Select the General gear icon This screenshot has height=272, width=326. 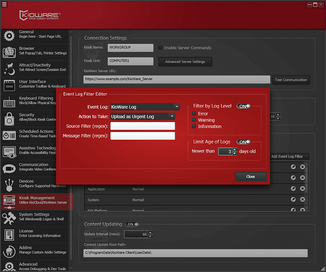point(9,36)
